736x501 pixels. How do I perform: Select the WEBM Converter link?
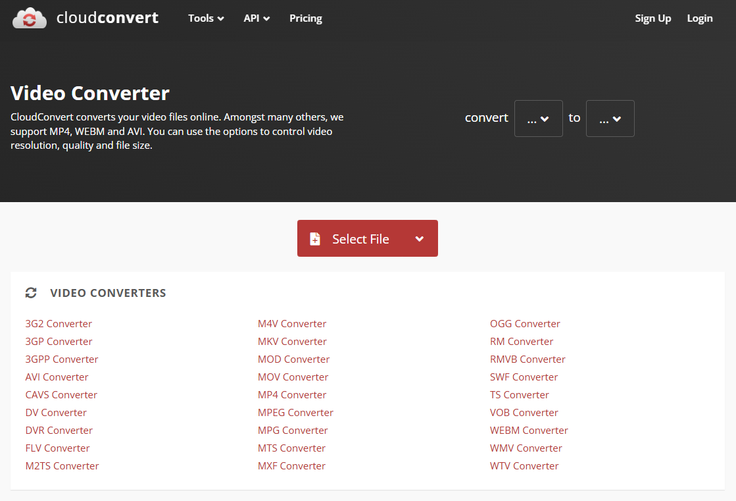point(529,431)
